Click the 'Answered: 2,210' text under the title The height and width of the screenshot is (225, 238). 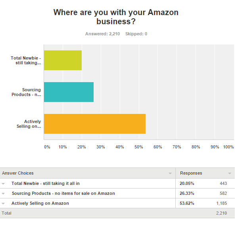(x=102, y=34)
